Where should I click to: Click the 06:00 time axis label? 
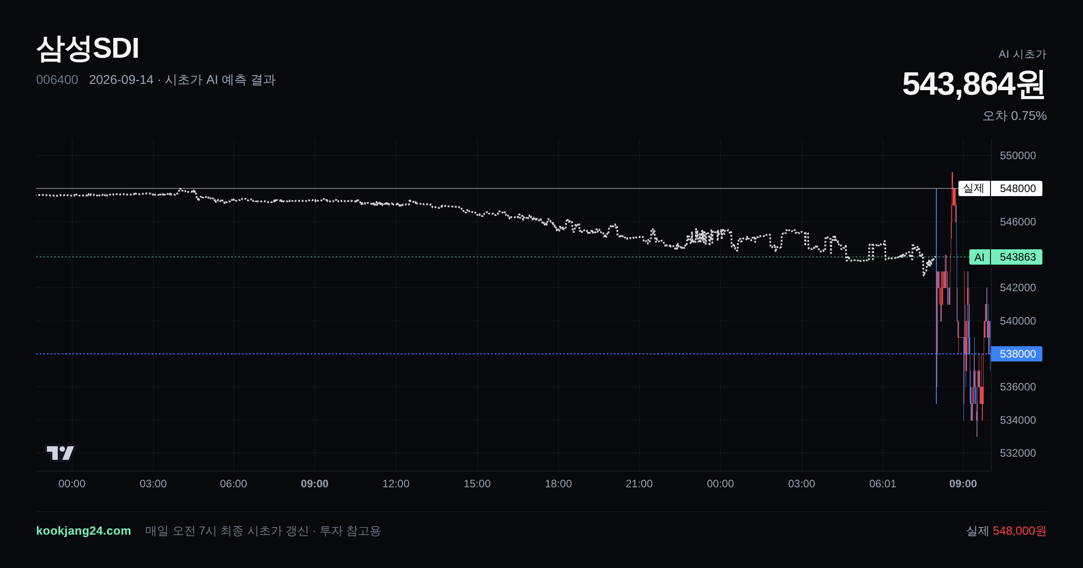233,484
